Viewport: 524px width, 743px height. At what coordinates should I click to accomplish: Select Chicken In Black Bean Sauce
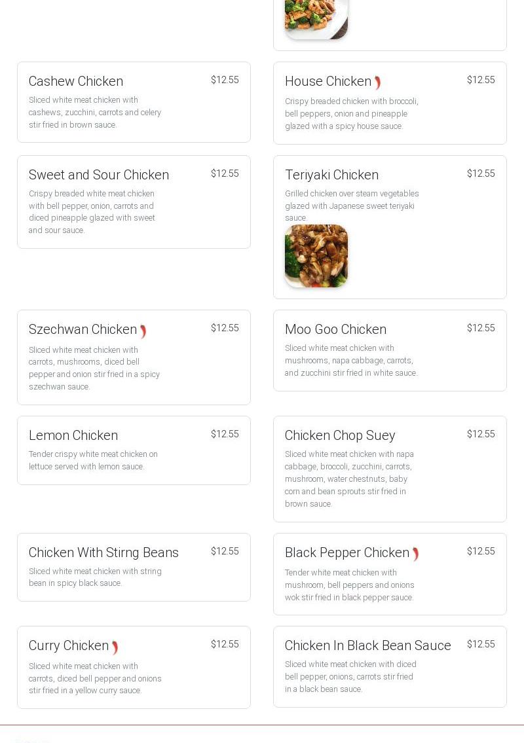coord(367,645)
